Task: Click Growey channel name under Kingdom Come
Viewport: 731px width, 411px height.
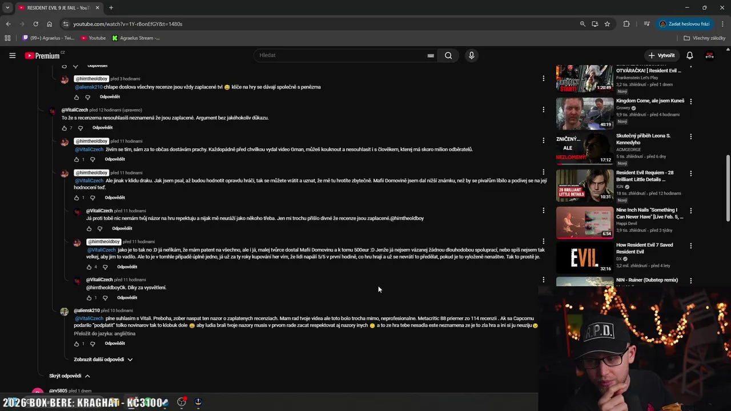Action: 622,108
